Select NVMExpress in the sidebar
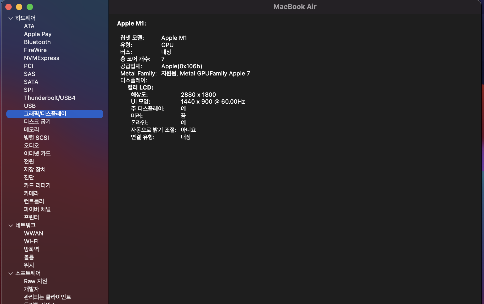 click(x=41, y=58)
